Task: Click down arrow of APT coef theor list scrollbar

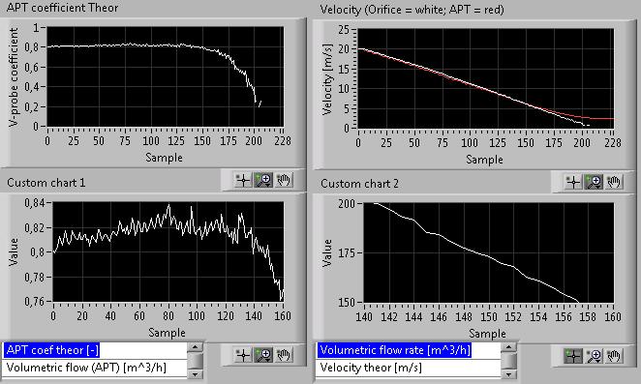Action: point(195,373)
